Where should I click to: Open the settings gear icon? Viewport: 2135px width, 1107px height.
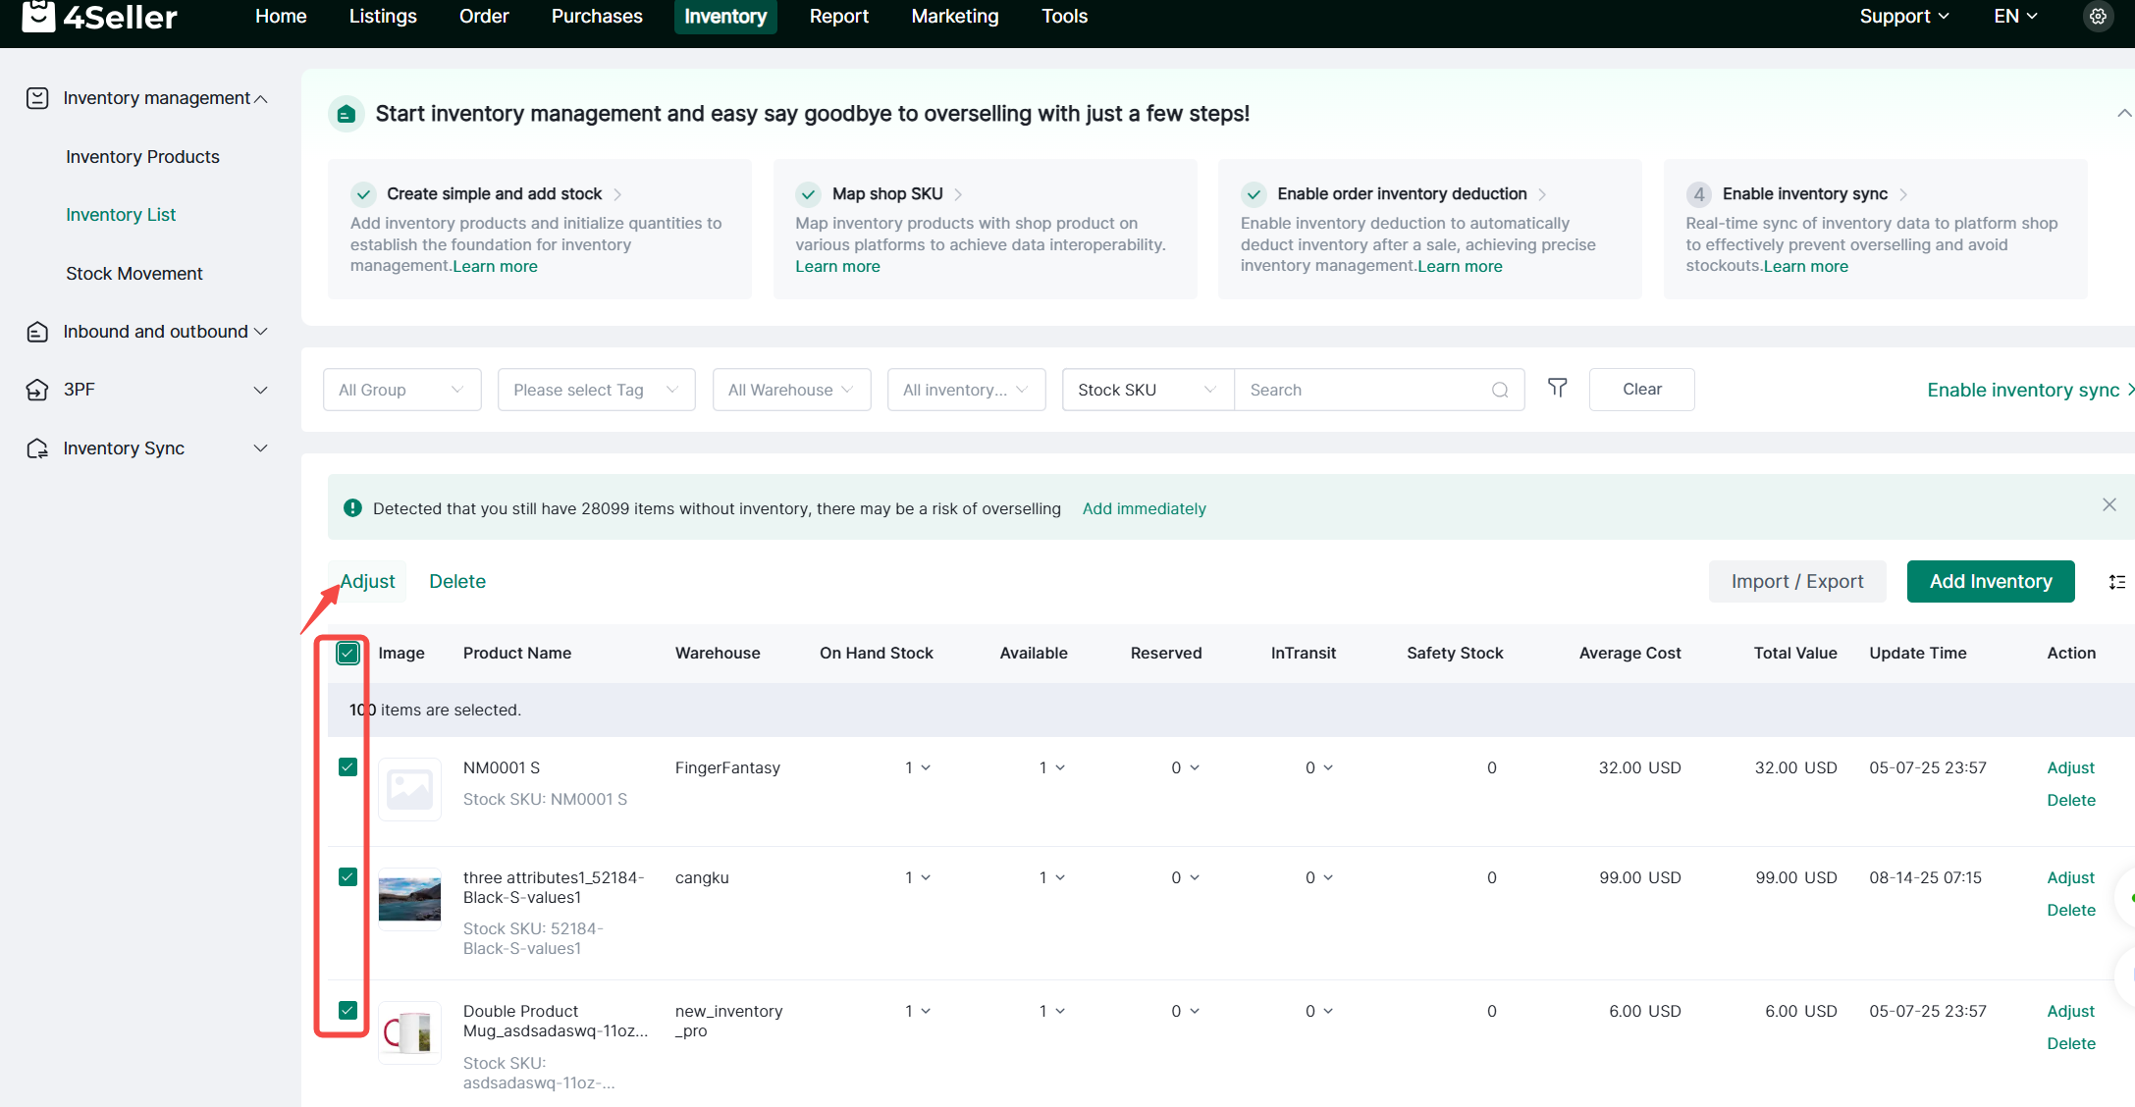click(2098, 17)
